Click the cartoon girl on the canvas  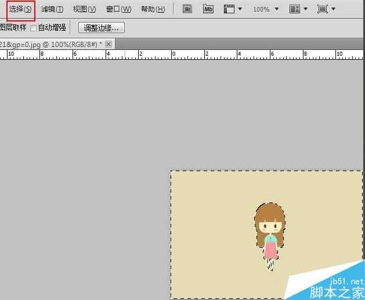pos(270,229)
